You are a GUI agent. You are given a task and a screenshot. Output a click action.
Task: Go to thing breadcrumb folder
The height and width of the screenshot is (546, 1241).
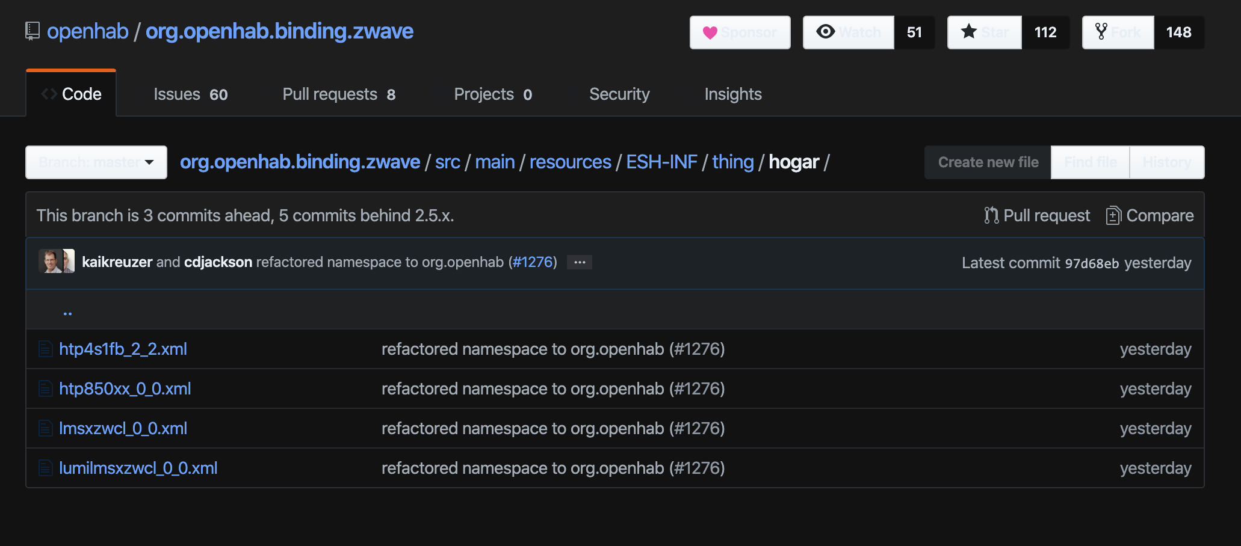733,162
